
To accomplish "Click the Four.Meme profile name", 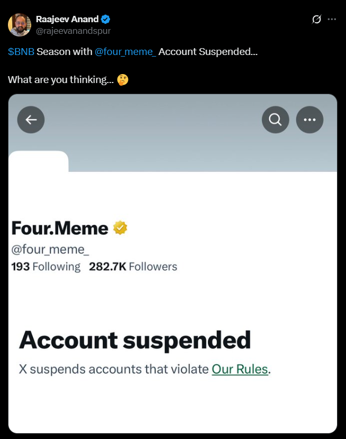I will pyautogui.click(x=60, y=228).
